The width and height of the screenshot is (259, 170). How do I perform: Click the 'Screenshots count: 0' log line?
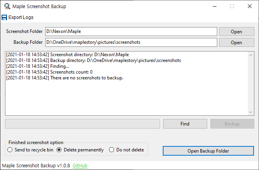click(49, 72)
